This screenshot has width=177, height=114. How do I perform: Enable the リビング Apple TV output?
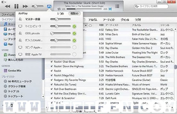74,47
